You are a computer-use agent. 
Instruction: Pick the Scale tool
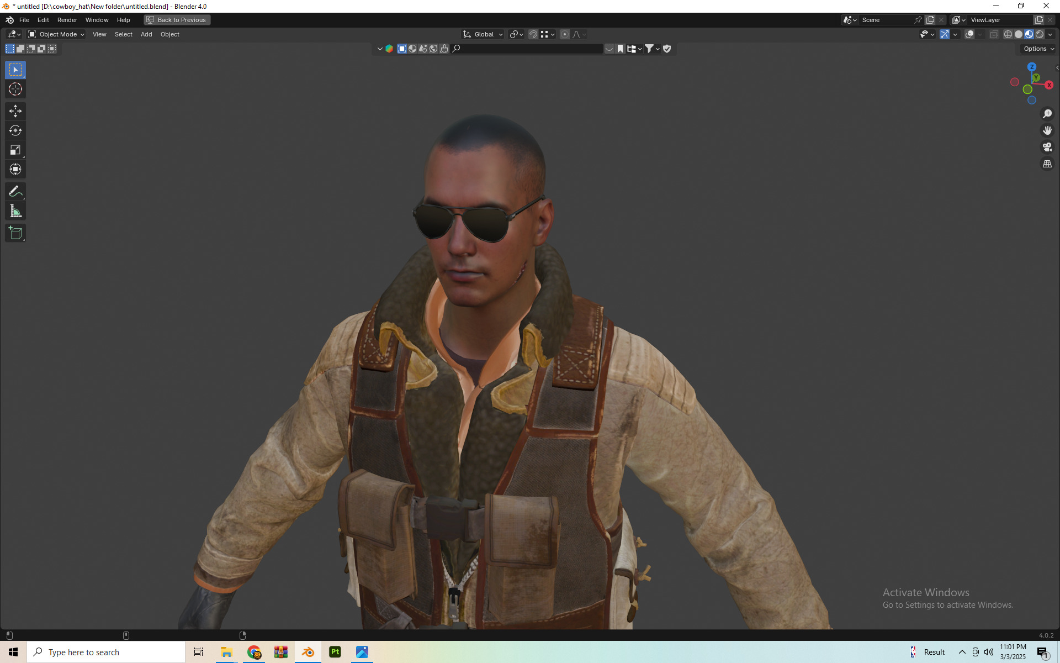pyautogui.click(x=15, y=150)
